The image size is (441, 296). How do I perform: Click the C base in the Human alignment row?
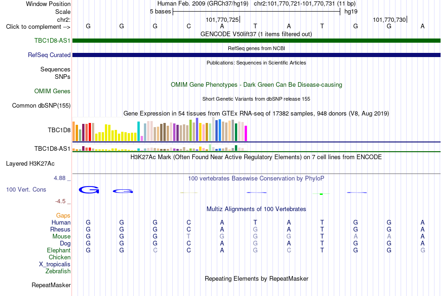[x=189, y=222]
